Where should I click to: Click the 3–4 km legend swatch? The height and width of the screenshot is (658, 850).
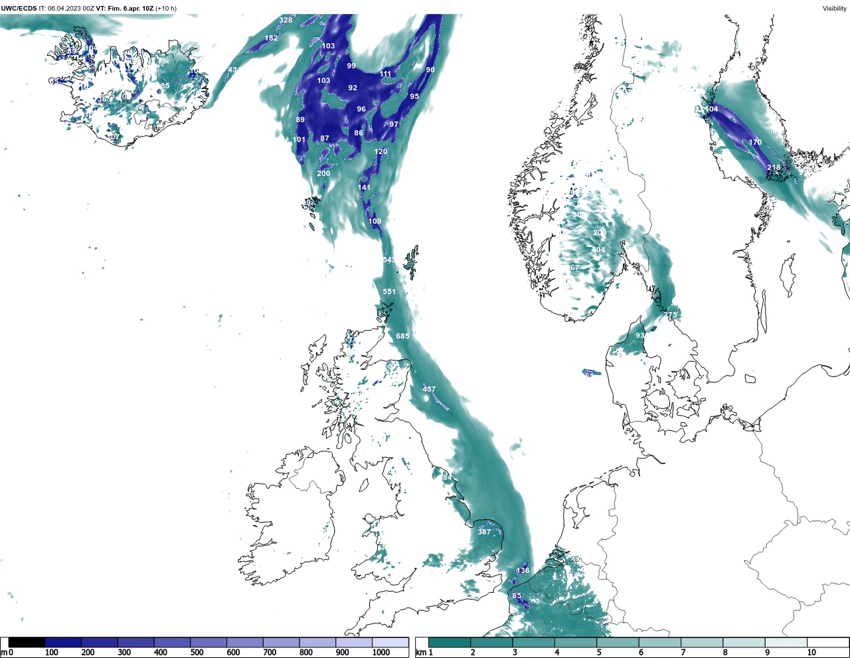coord(534,643)
